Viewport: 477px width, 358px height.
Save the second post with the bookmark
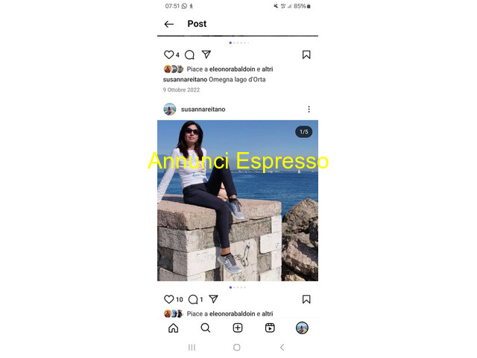(306, 300)
